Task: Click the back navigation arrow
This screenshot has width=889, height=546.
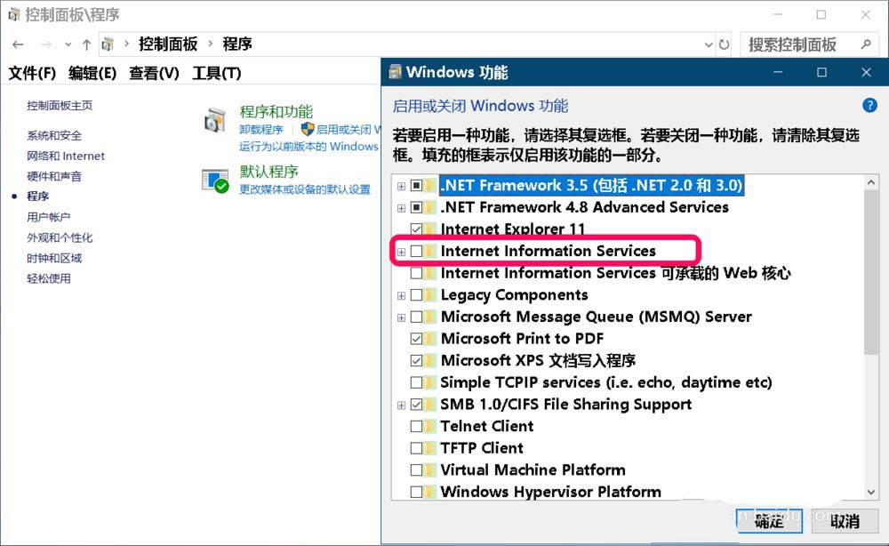Action: 19,44
